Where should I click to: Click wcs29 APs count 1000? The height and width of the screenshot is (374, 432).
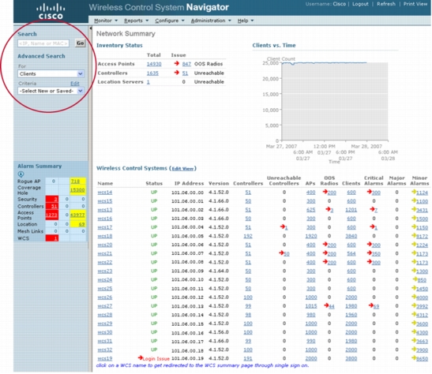(x=311, y=324)
